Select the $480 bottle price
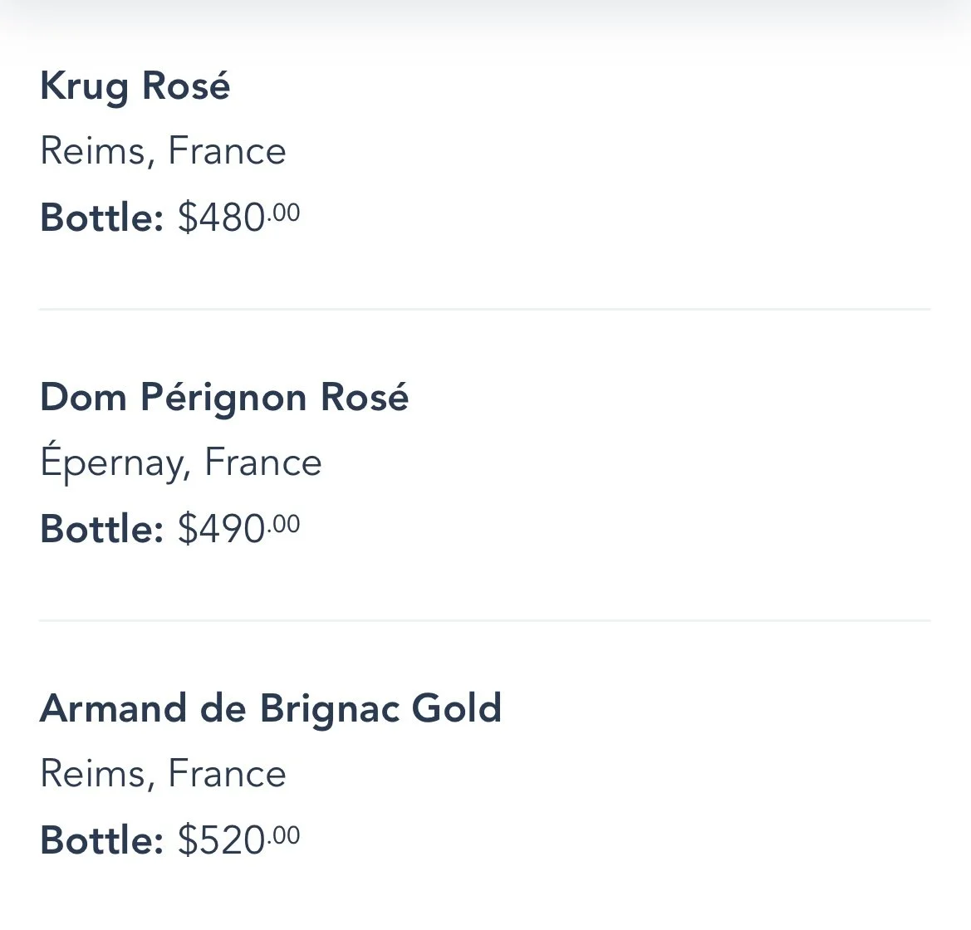This screenshot has height=930, width=971. (x=221, y=218)
